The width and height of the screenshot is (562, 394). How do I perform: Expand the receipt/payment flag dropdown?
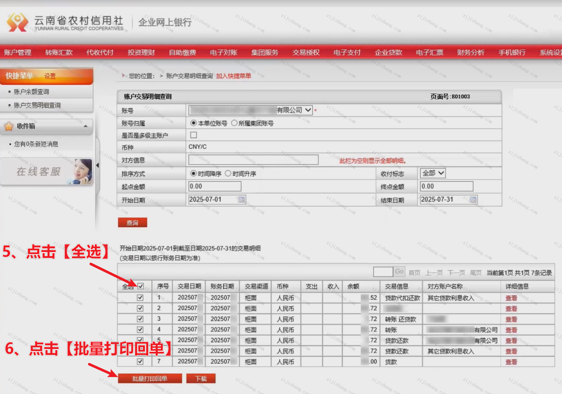(x=433, y=173)
